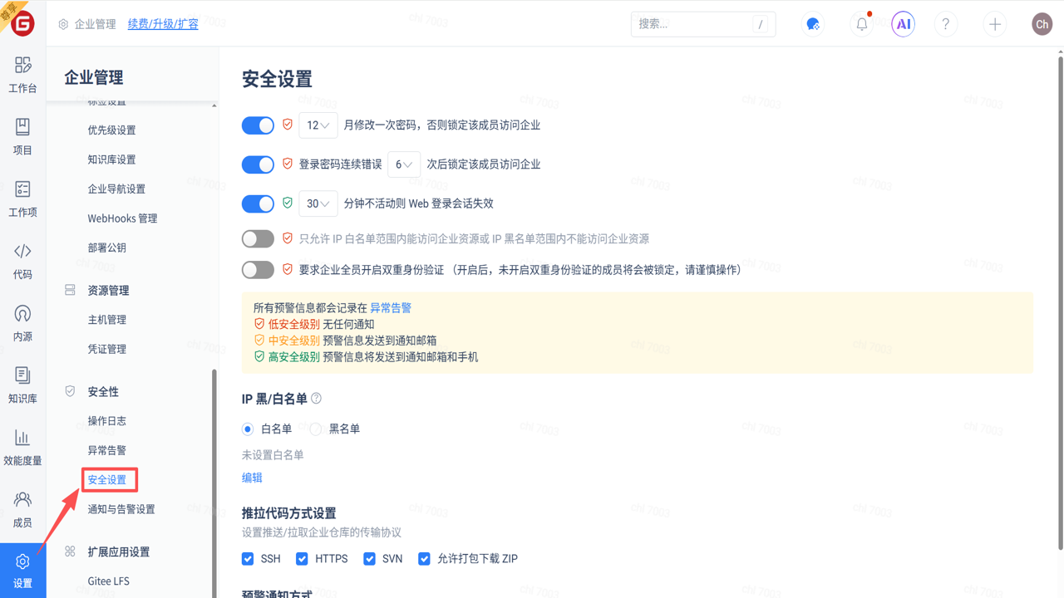Screen dimensions: 1064x598
Task: Uncheck 允许打包下载 ZIP checkbox
Action: [424, 559]
